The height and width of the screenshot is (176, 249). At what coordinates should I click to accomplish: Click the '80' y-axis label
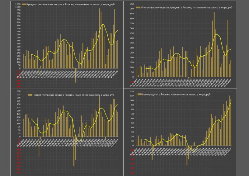133,109
